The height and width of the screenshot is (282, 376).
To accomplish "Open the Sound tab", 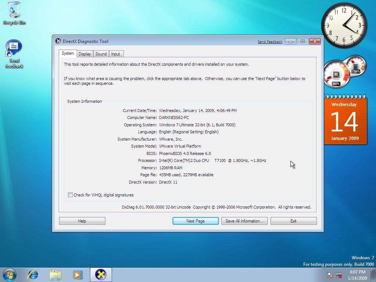I will click(101, 54).
